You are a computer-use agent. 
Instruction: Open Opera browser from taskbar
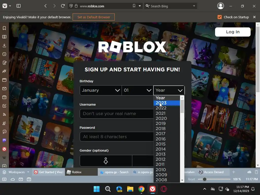coord(164,189)
